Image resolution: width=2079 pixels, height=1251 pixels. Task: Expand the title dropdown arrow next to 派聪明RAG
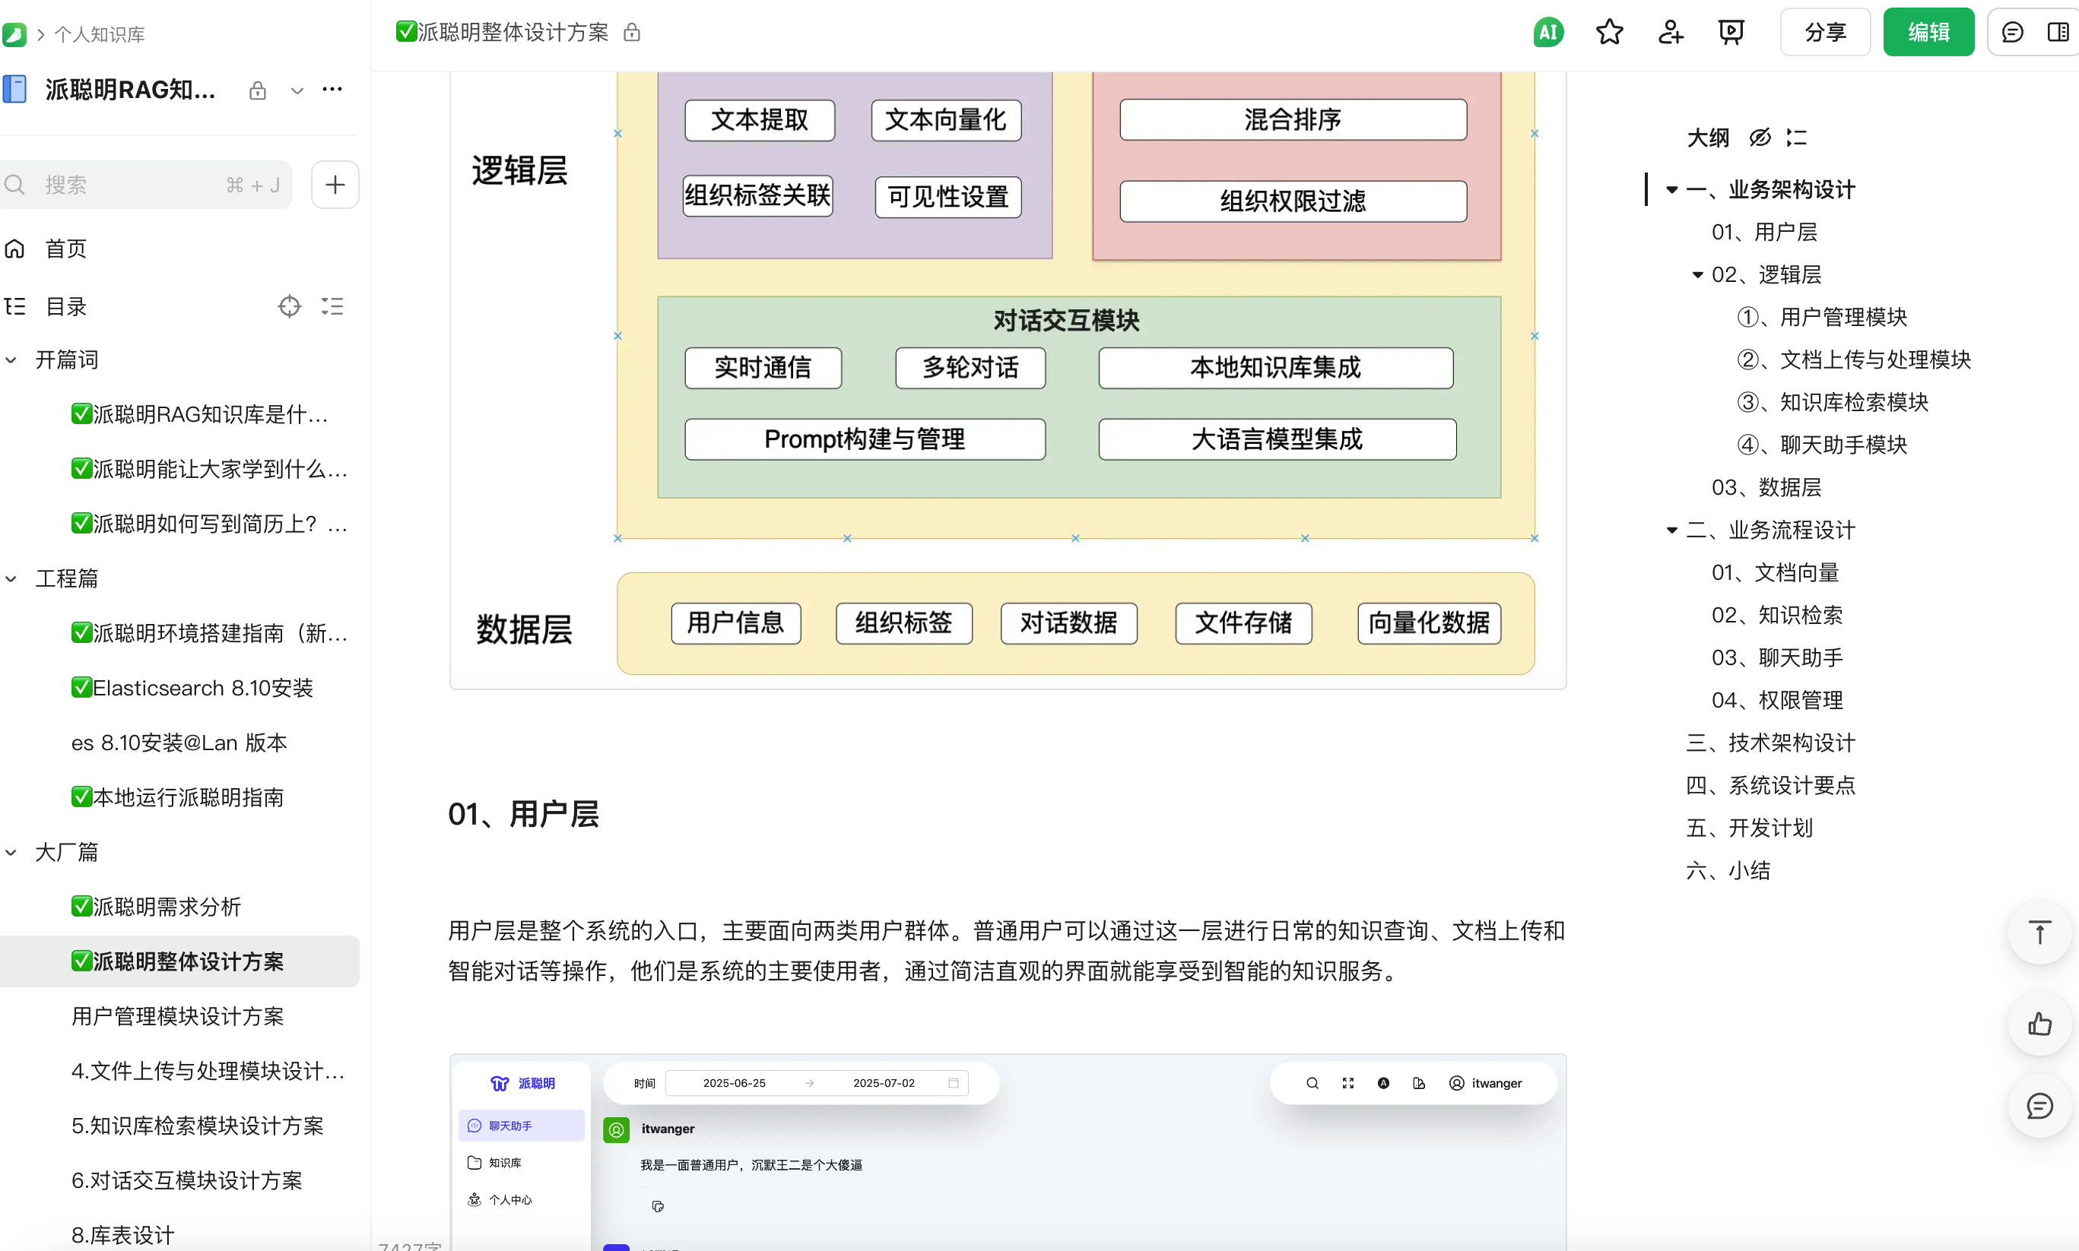tap(296, 90)
